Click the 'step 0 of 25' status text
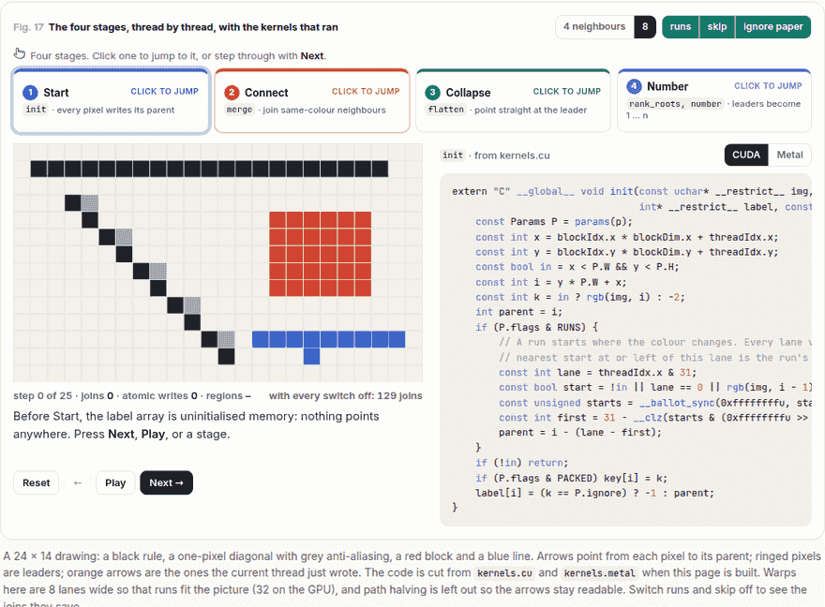The width and height of the screenshot is (825, 607). 42,395
